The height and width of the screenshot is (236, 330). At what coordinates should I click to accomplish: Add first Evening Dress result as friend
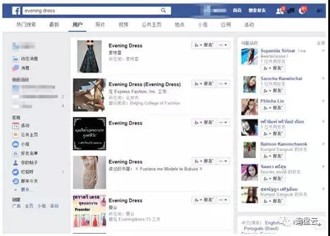tap(204, 45)
